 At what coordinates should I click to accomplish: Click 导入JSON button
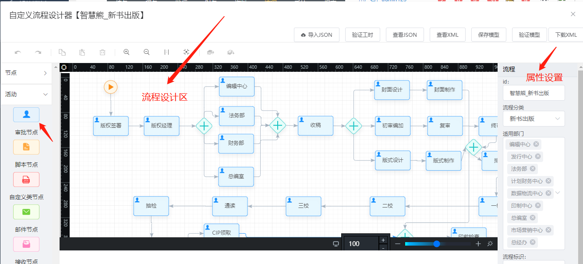pyautogui.click(x=317, y=35)
